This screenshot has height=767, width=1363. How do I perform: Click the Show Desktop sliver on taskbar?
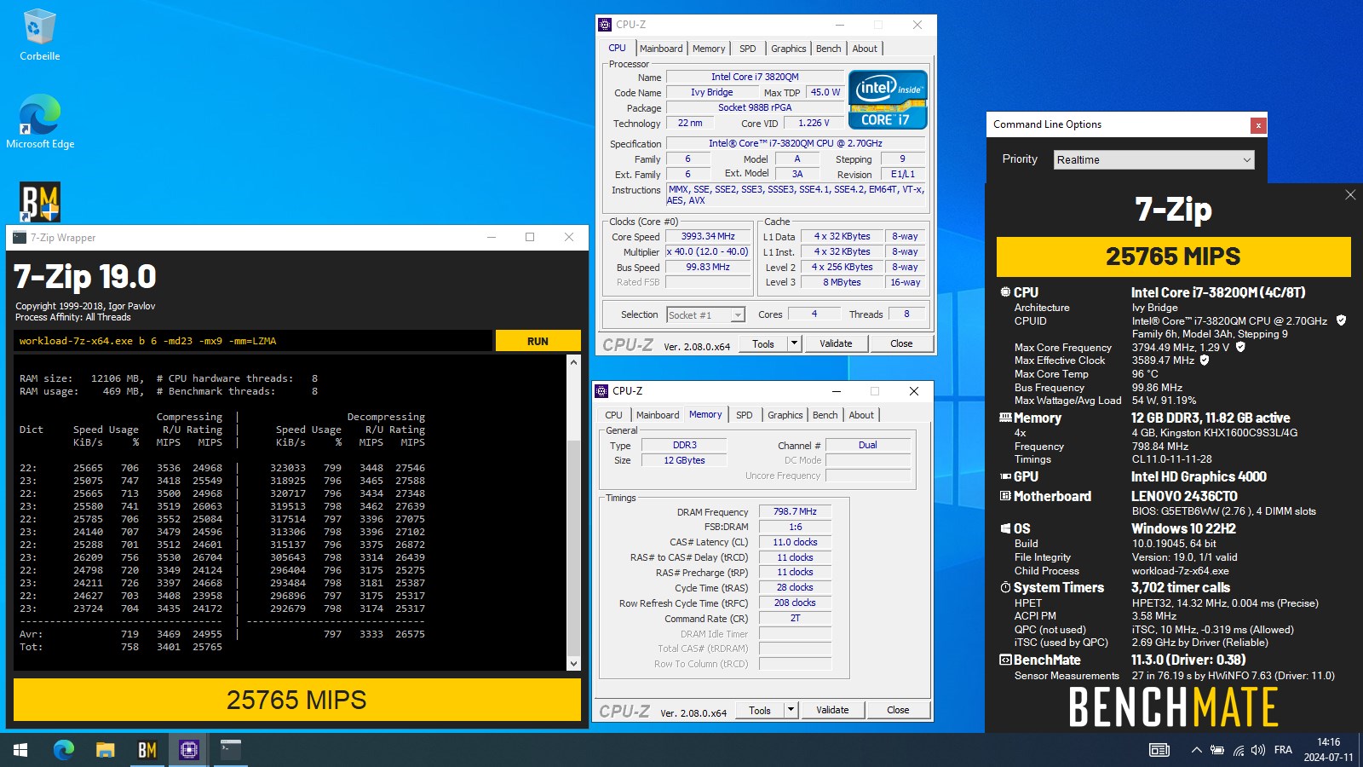point(1360,750)
